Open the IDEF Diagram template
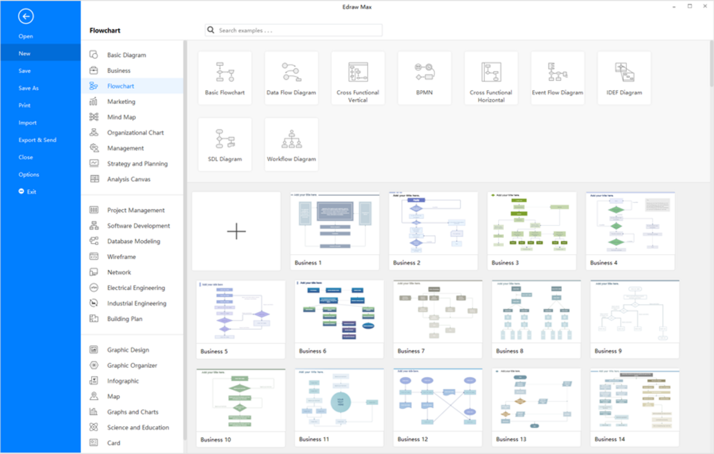 click(x=624, y=78)
